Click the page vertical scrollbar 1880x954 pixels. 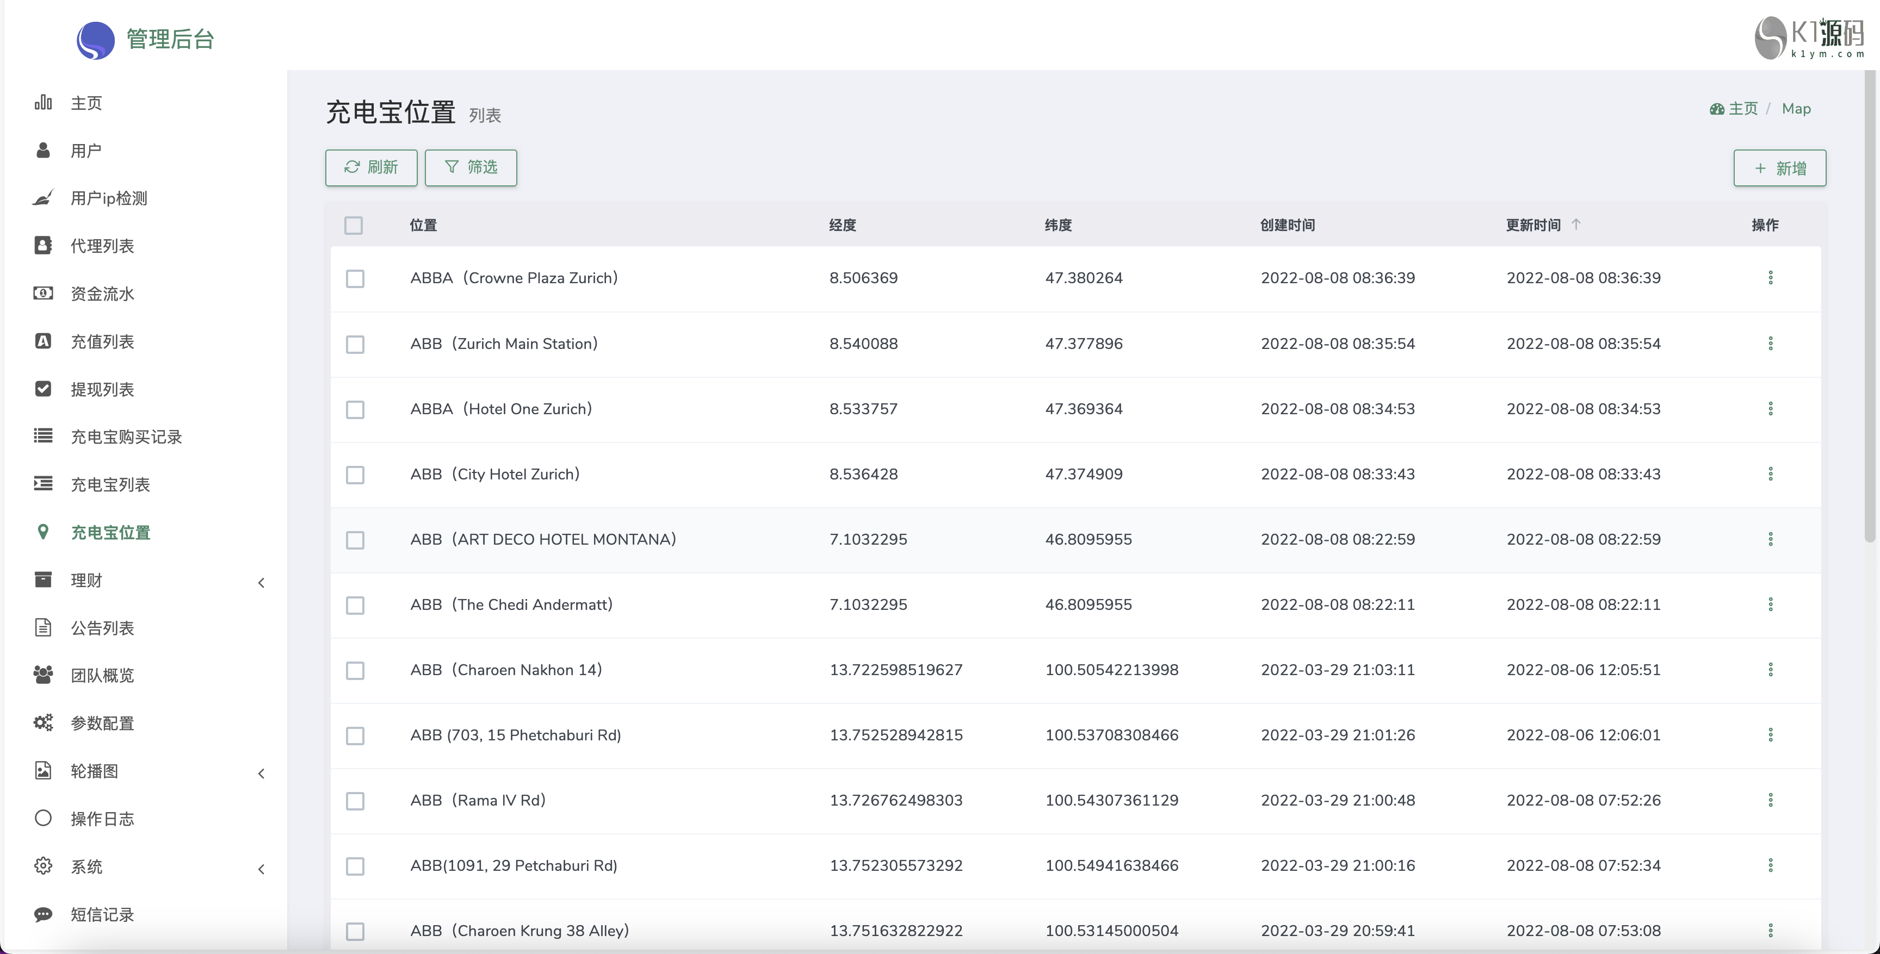click(x=1869, y=307)
